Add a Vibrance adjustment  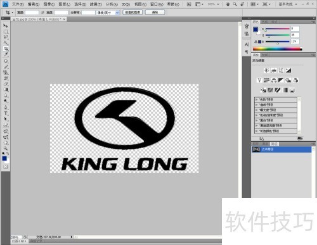click(x=259, y=80)
